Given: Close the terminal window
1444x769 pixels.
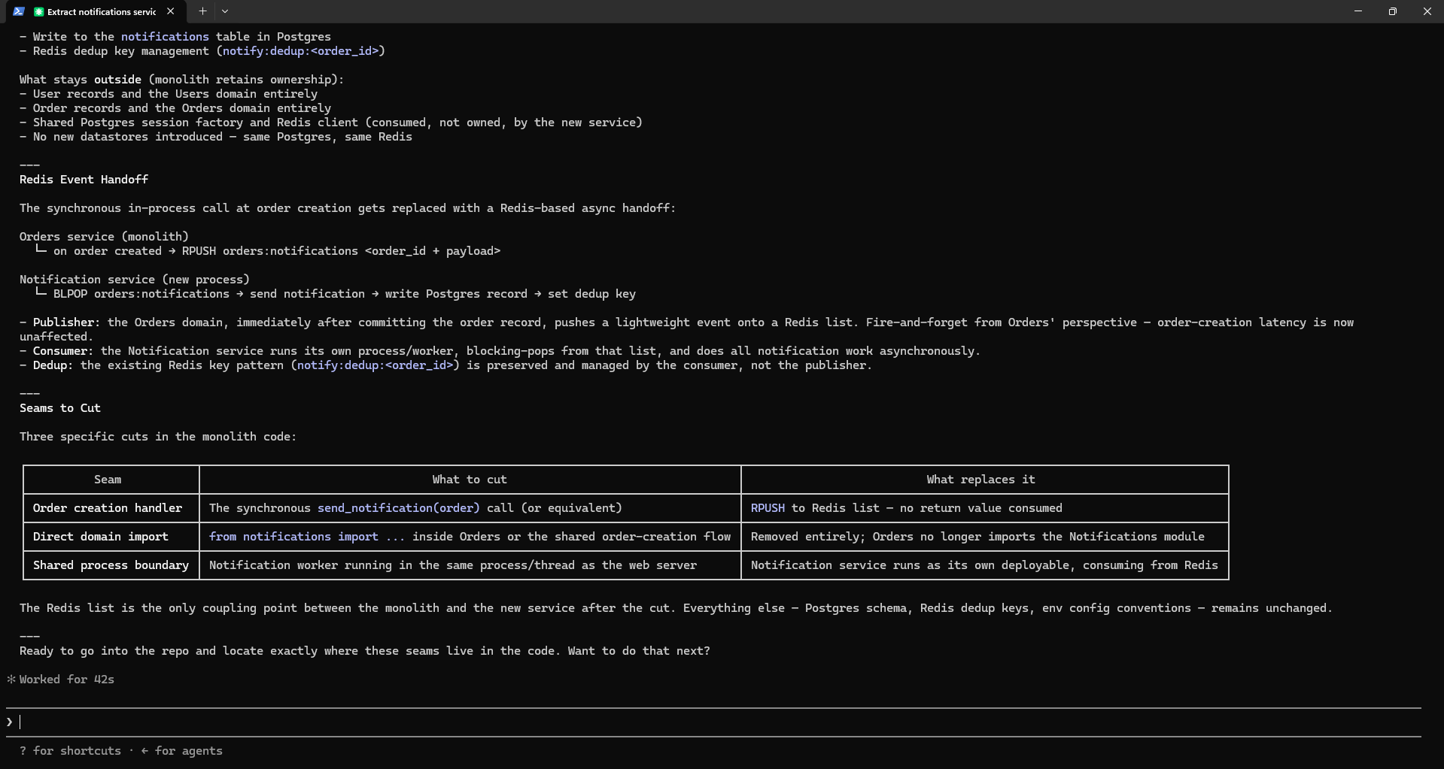Looking at the screenshot, I should click(x=1427, y=11).
